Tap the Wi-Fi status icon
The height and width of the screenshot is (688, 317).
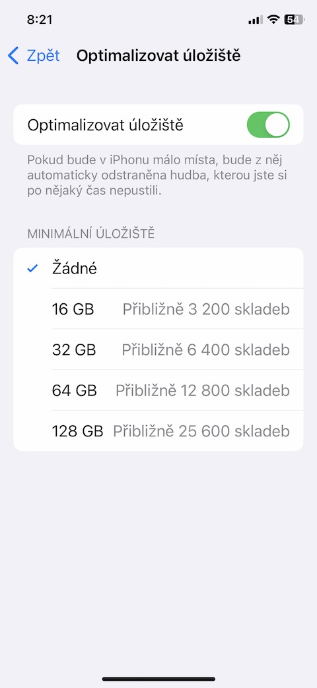click(273, 19)
